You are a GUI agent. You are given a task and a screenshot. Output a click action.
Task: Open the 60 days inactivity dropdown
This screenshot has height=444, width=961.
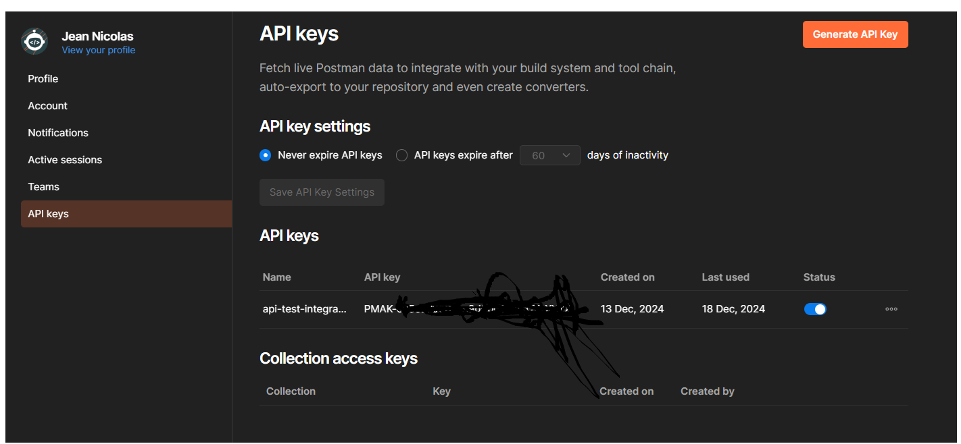click(x=550, y=155)
